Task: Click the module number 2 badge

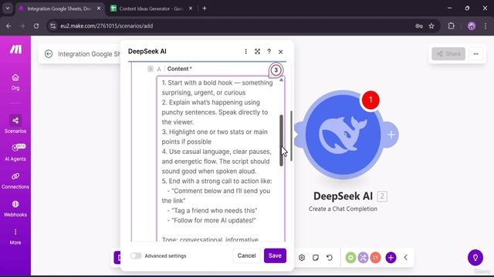Action: click(382, 196)
